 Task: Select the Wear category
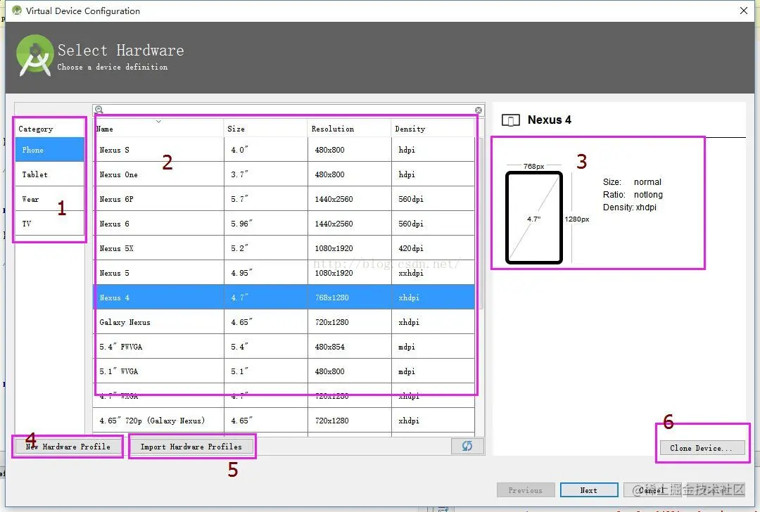click(49, 199)
